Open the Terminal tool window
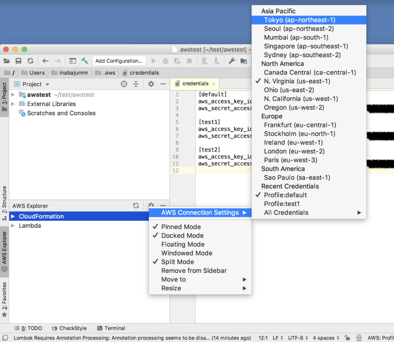Image resolution: width=394 pixels, height=342 pixels. click(111, 328)
